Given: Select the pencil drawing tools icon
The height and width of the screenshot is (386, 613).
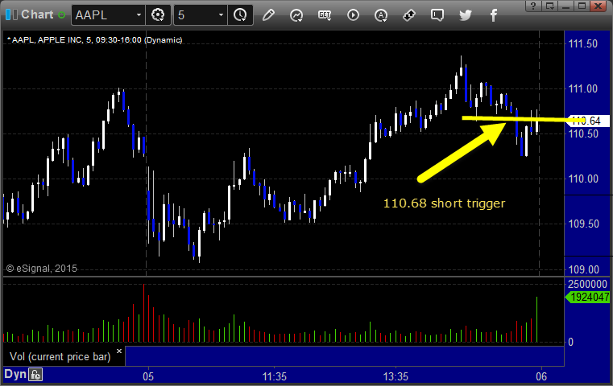Looking at the screenshot, I should coord(268,15).
